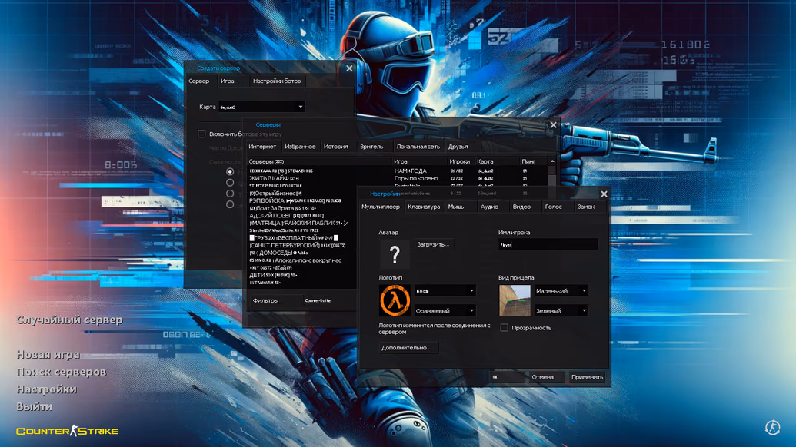Click the crosshair preview image
The height and width of the screenshot is (447, 796).
coord(515,300)
